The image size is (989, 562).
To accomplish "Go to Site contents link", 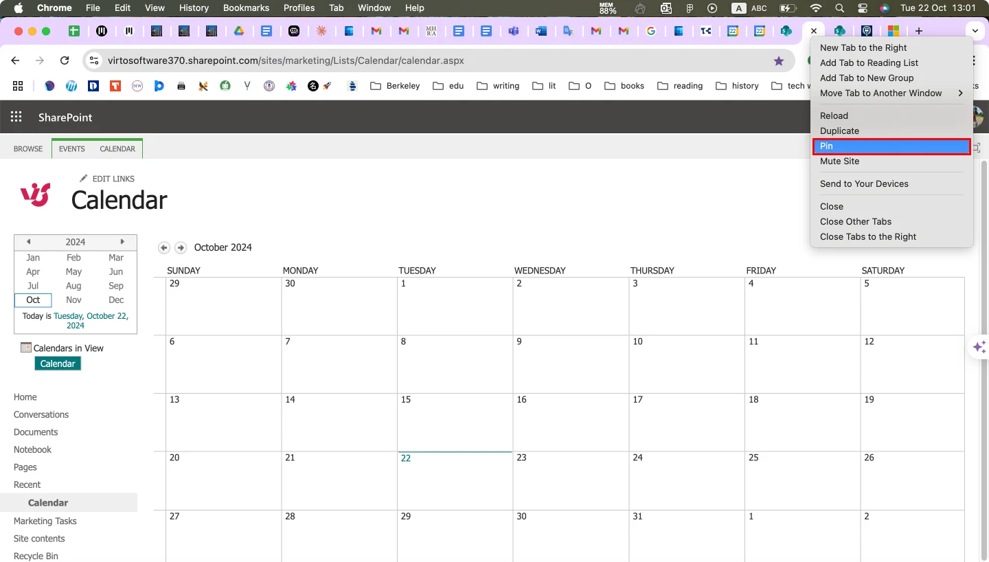I will (39, 539).
